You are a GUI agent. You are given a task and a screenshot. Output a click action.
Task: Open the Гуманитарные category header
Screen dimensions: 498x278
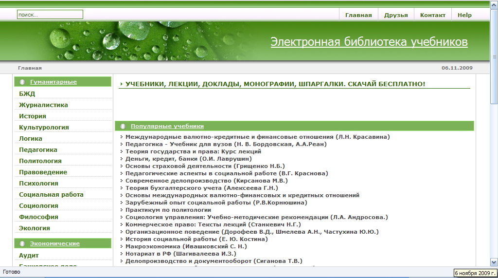click(53, 82)
